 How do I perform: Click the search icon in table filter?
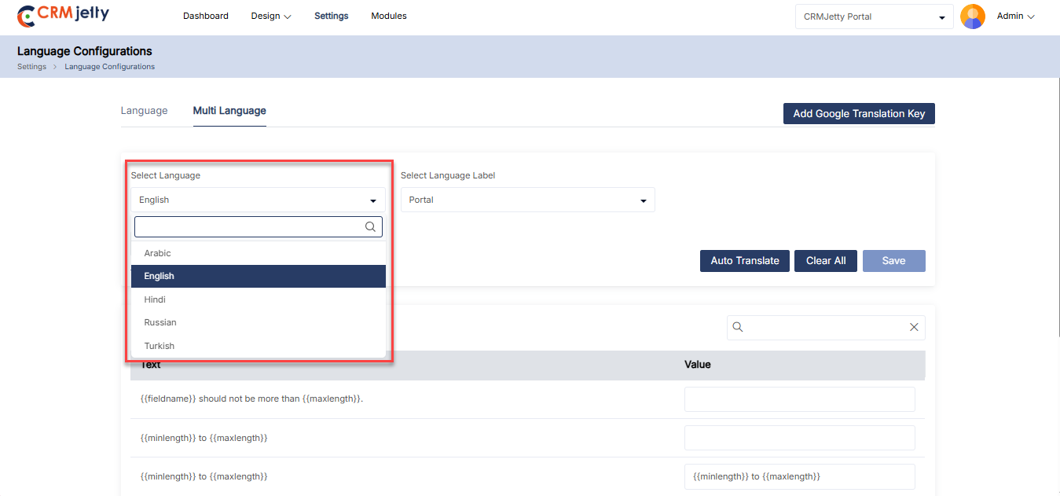coord(738,327)
